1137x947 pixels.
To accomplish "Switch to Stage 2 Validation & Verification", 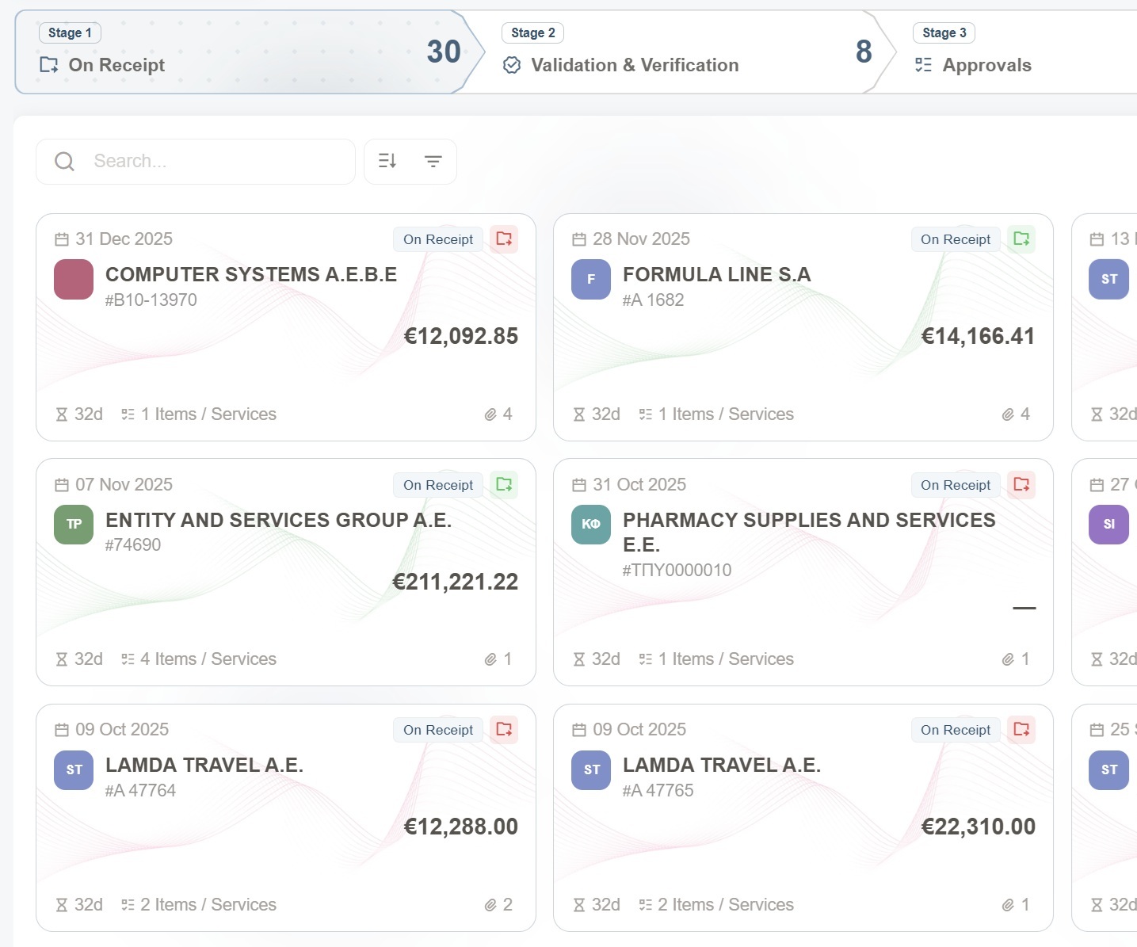I will [677, 52].
